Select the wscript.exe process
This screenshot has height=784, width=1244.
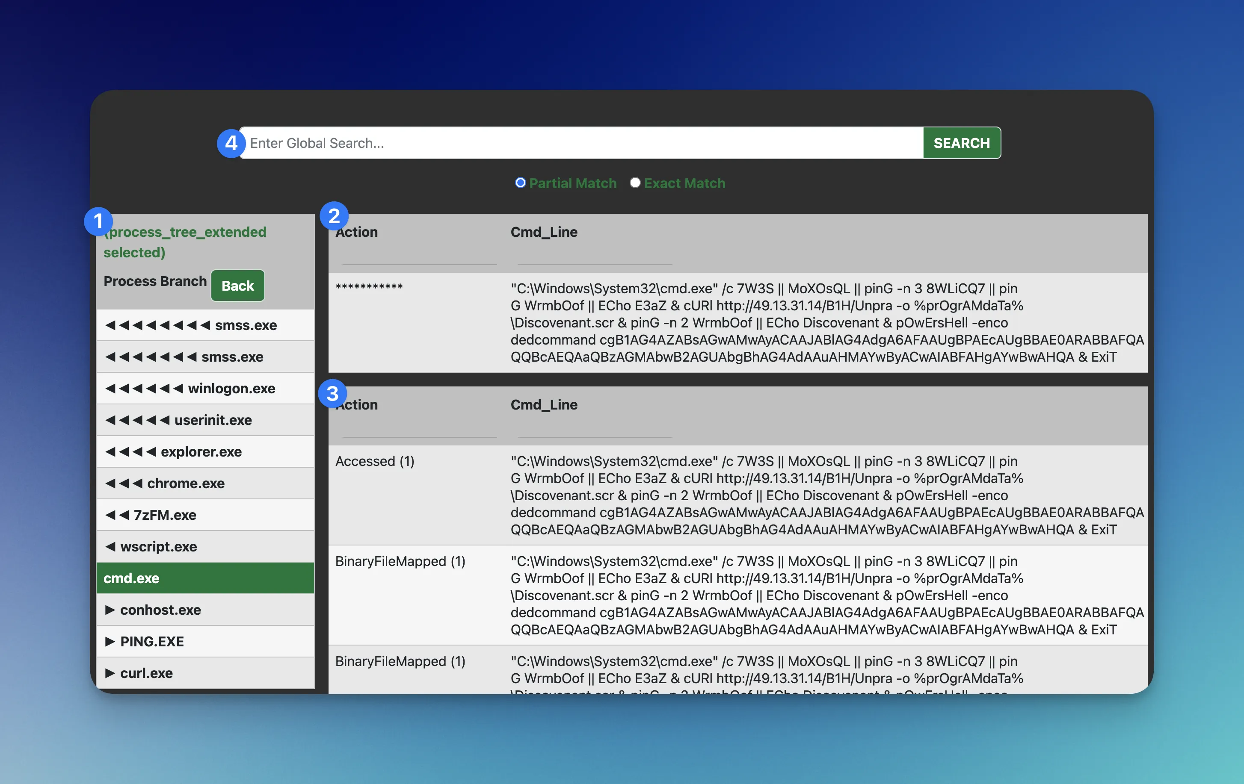(205, 547)
